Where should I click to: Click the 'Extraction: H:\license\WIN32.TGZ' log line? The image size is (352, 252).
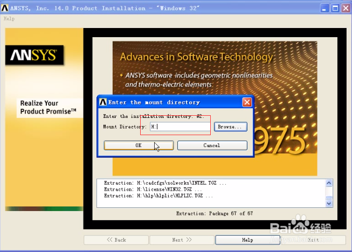pos(153,190)
